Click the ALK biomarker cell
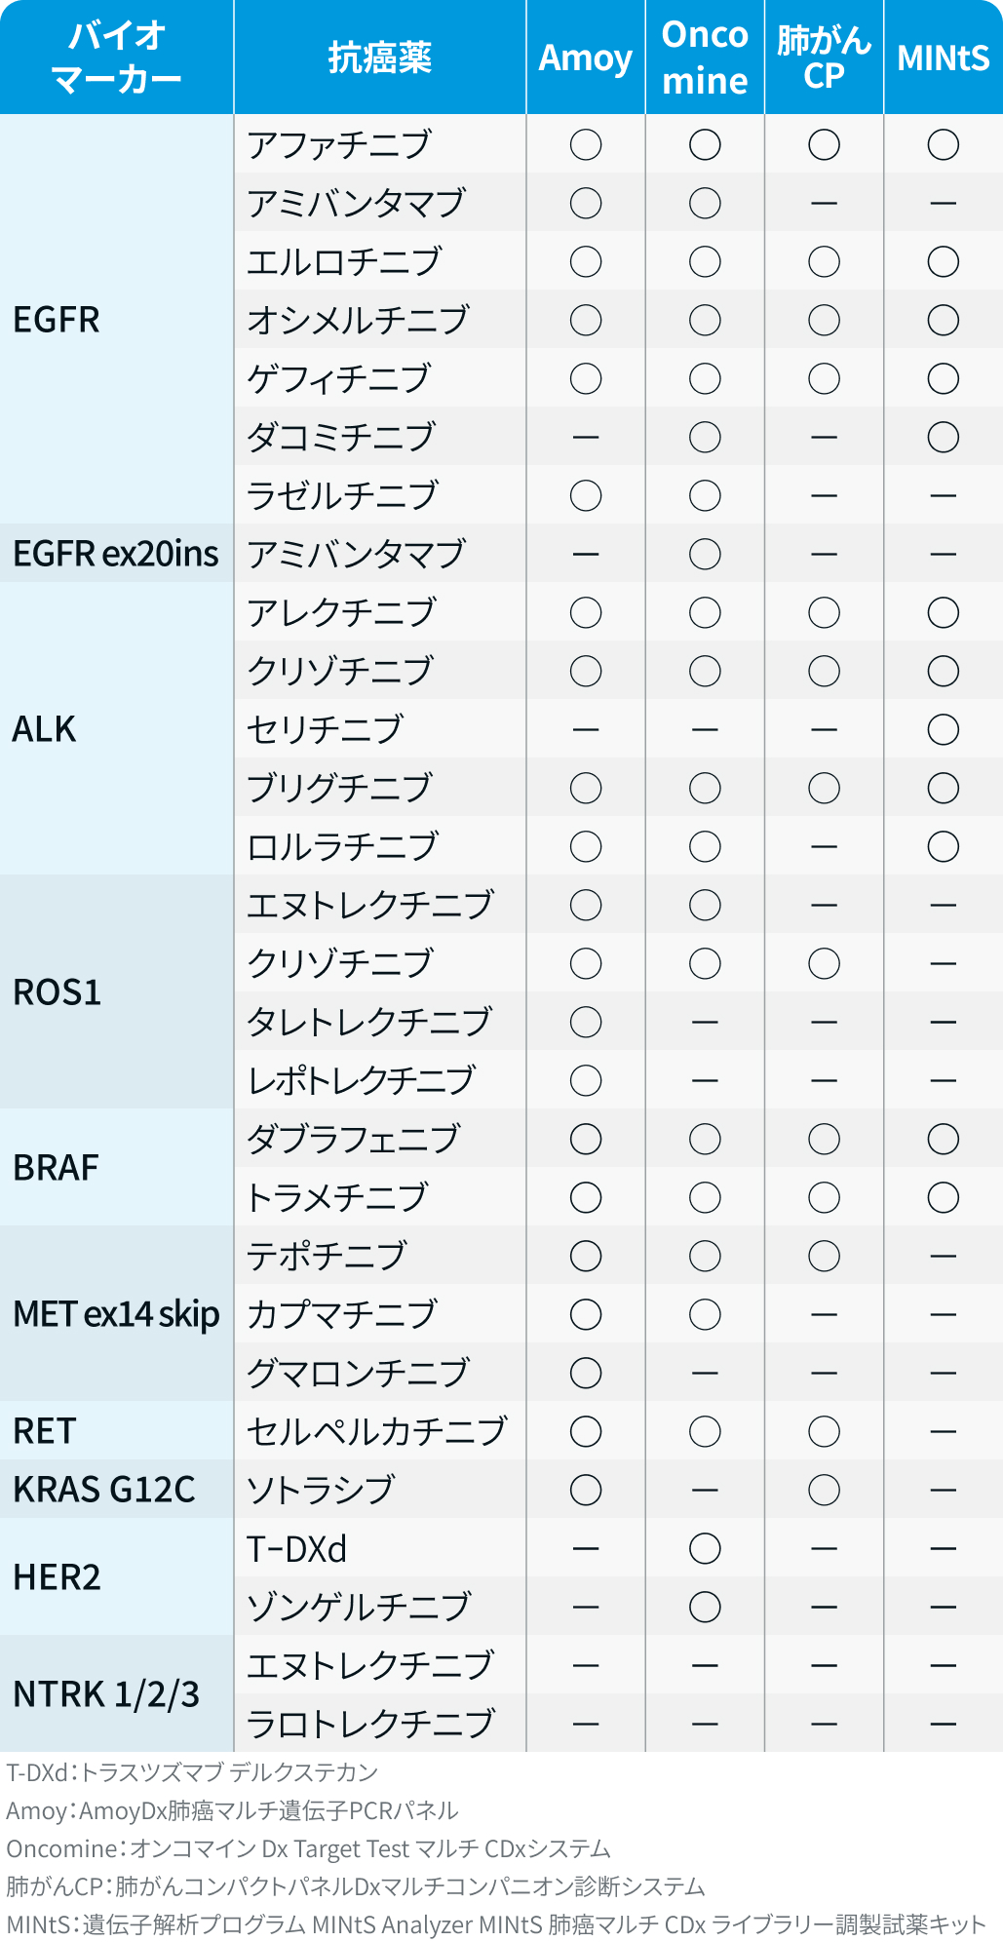The width and height of the screenshot is (1003, 1942). 45,729
